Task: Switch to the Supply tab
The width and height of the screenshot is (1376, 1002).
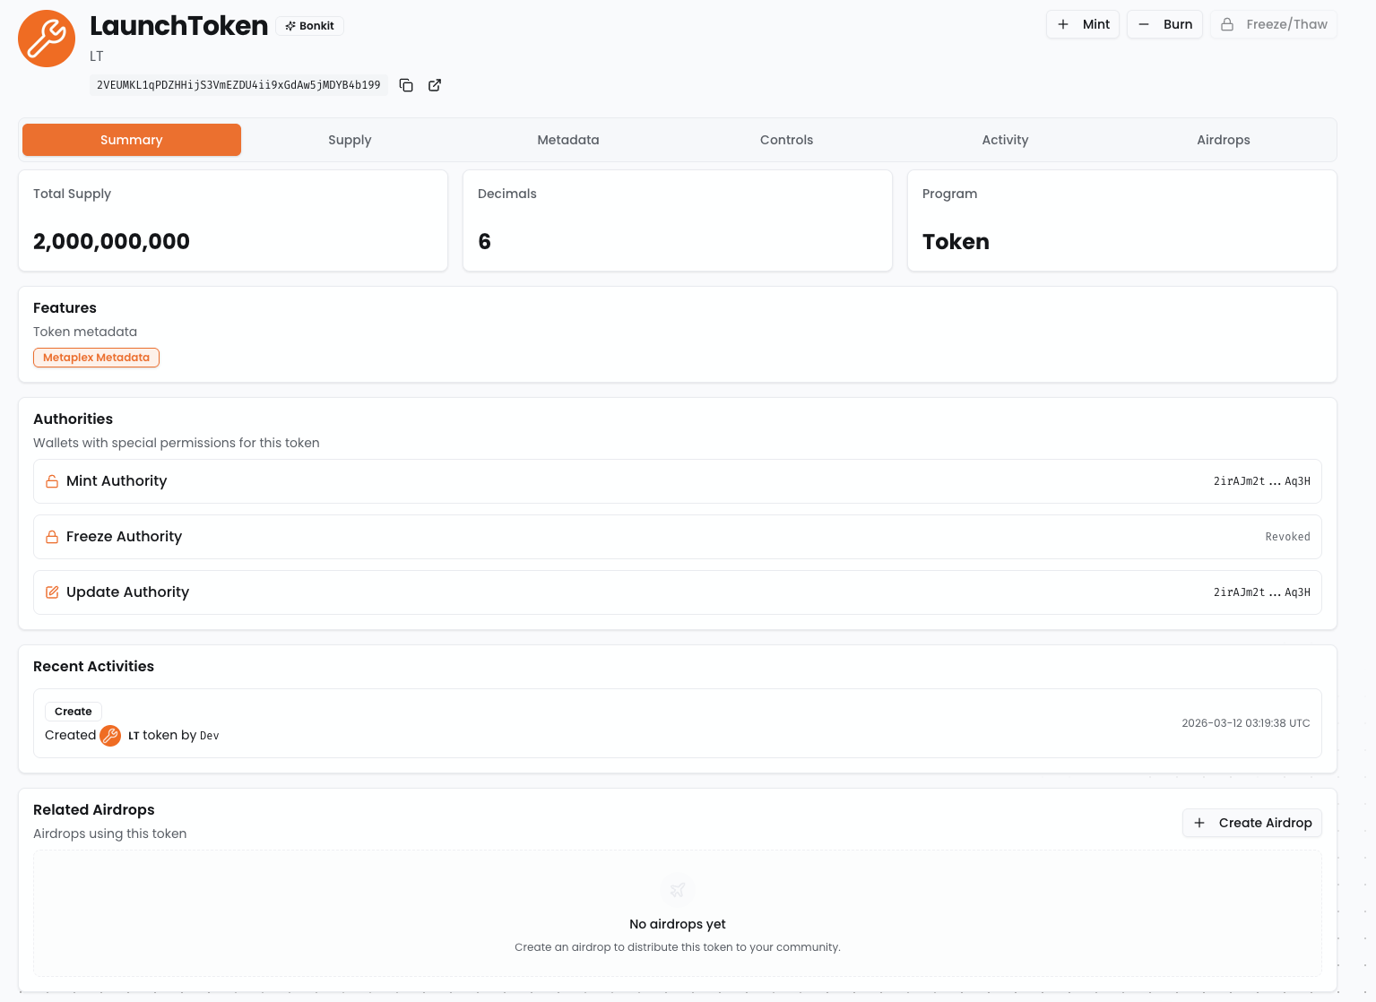Action: click(x=350, y=140)
